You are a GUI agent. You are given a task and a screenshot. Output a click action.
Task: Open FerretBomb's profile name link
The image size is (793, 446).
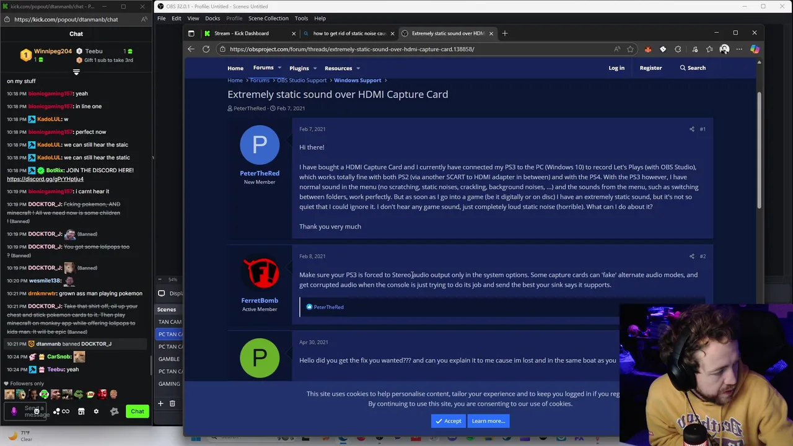[x=260, y=300]
